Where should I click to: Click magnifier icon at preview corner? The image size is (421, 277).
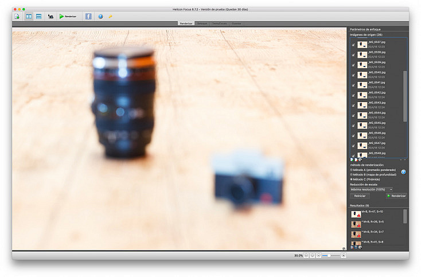pyautogui.click(x=344, y=249)
